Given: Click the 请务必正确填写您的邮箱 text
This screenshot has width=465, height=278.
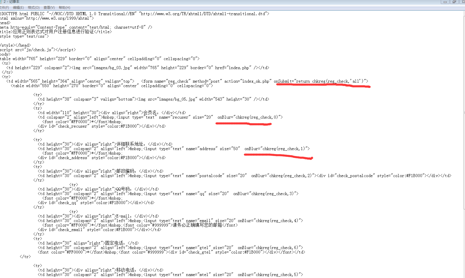Looking at the screenshot, I should [x=197, y=225].
